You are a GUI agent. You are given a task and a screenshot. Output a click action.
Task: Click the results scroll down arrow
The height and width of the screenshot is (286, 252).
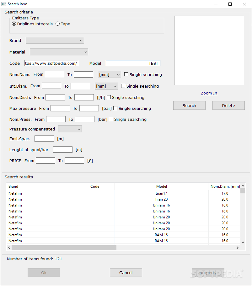pyautogui.click(x=243, y=243)
